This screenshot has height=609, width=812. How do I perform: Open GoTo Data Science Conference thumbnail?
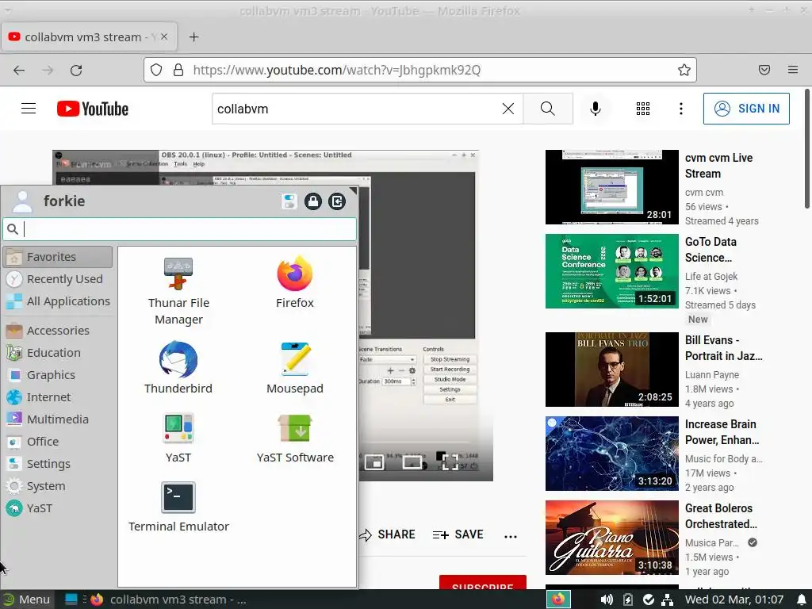coord(612,271)
